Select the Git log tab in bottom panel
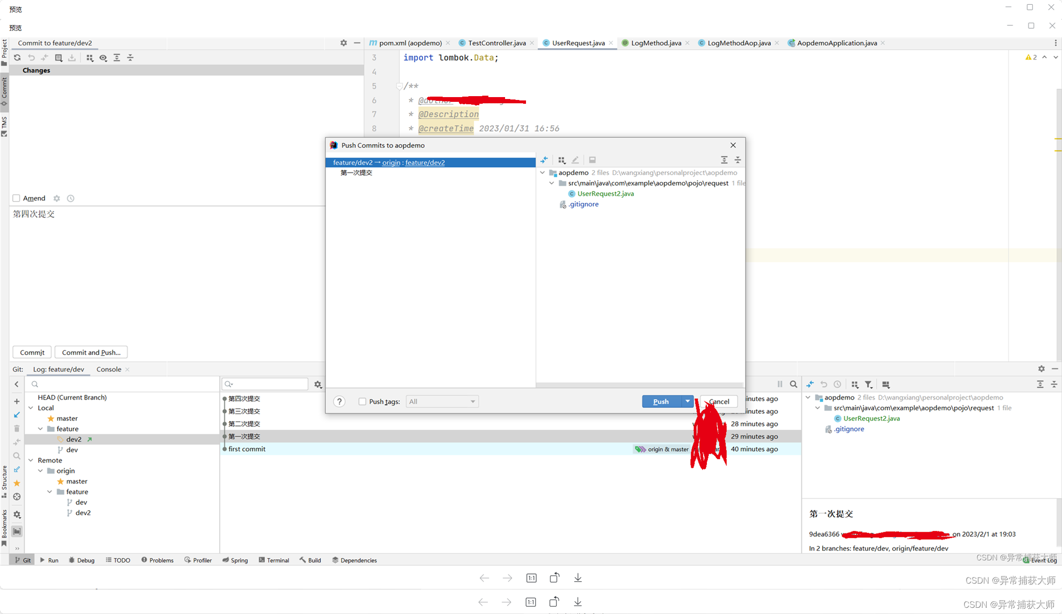 tap(59, 369)
